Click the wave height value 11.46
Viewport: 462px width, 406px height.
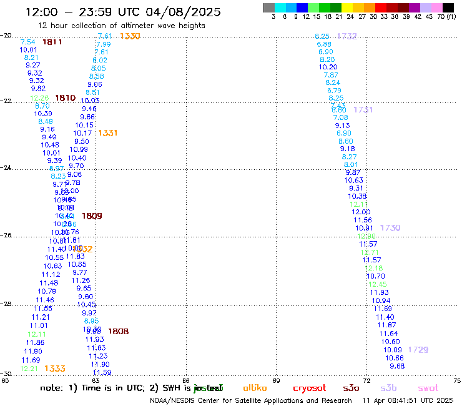click(x=45, y=300)
